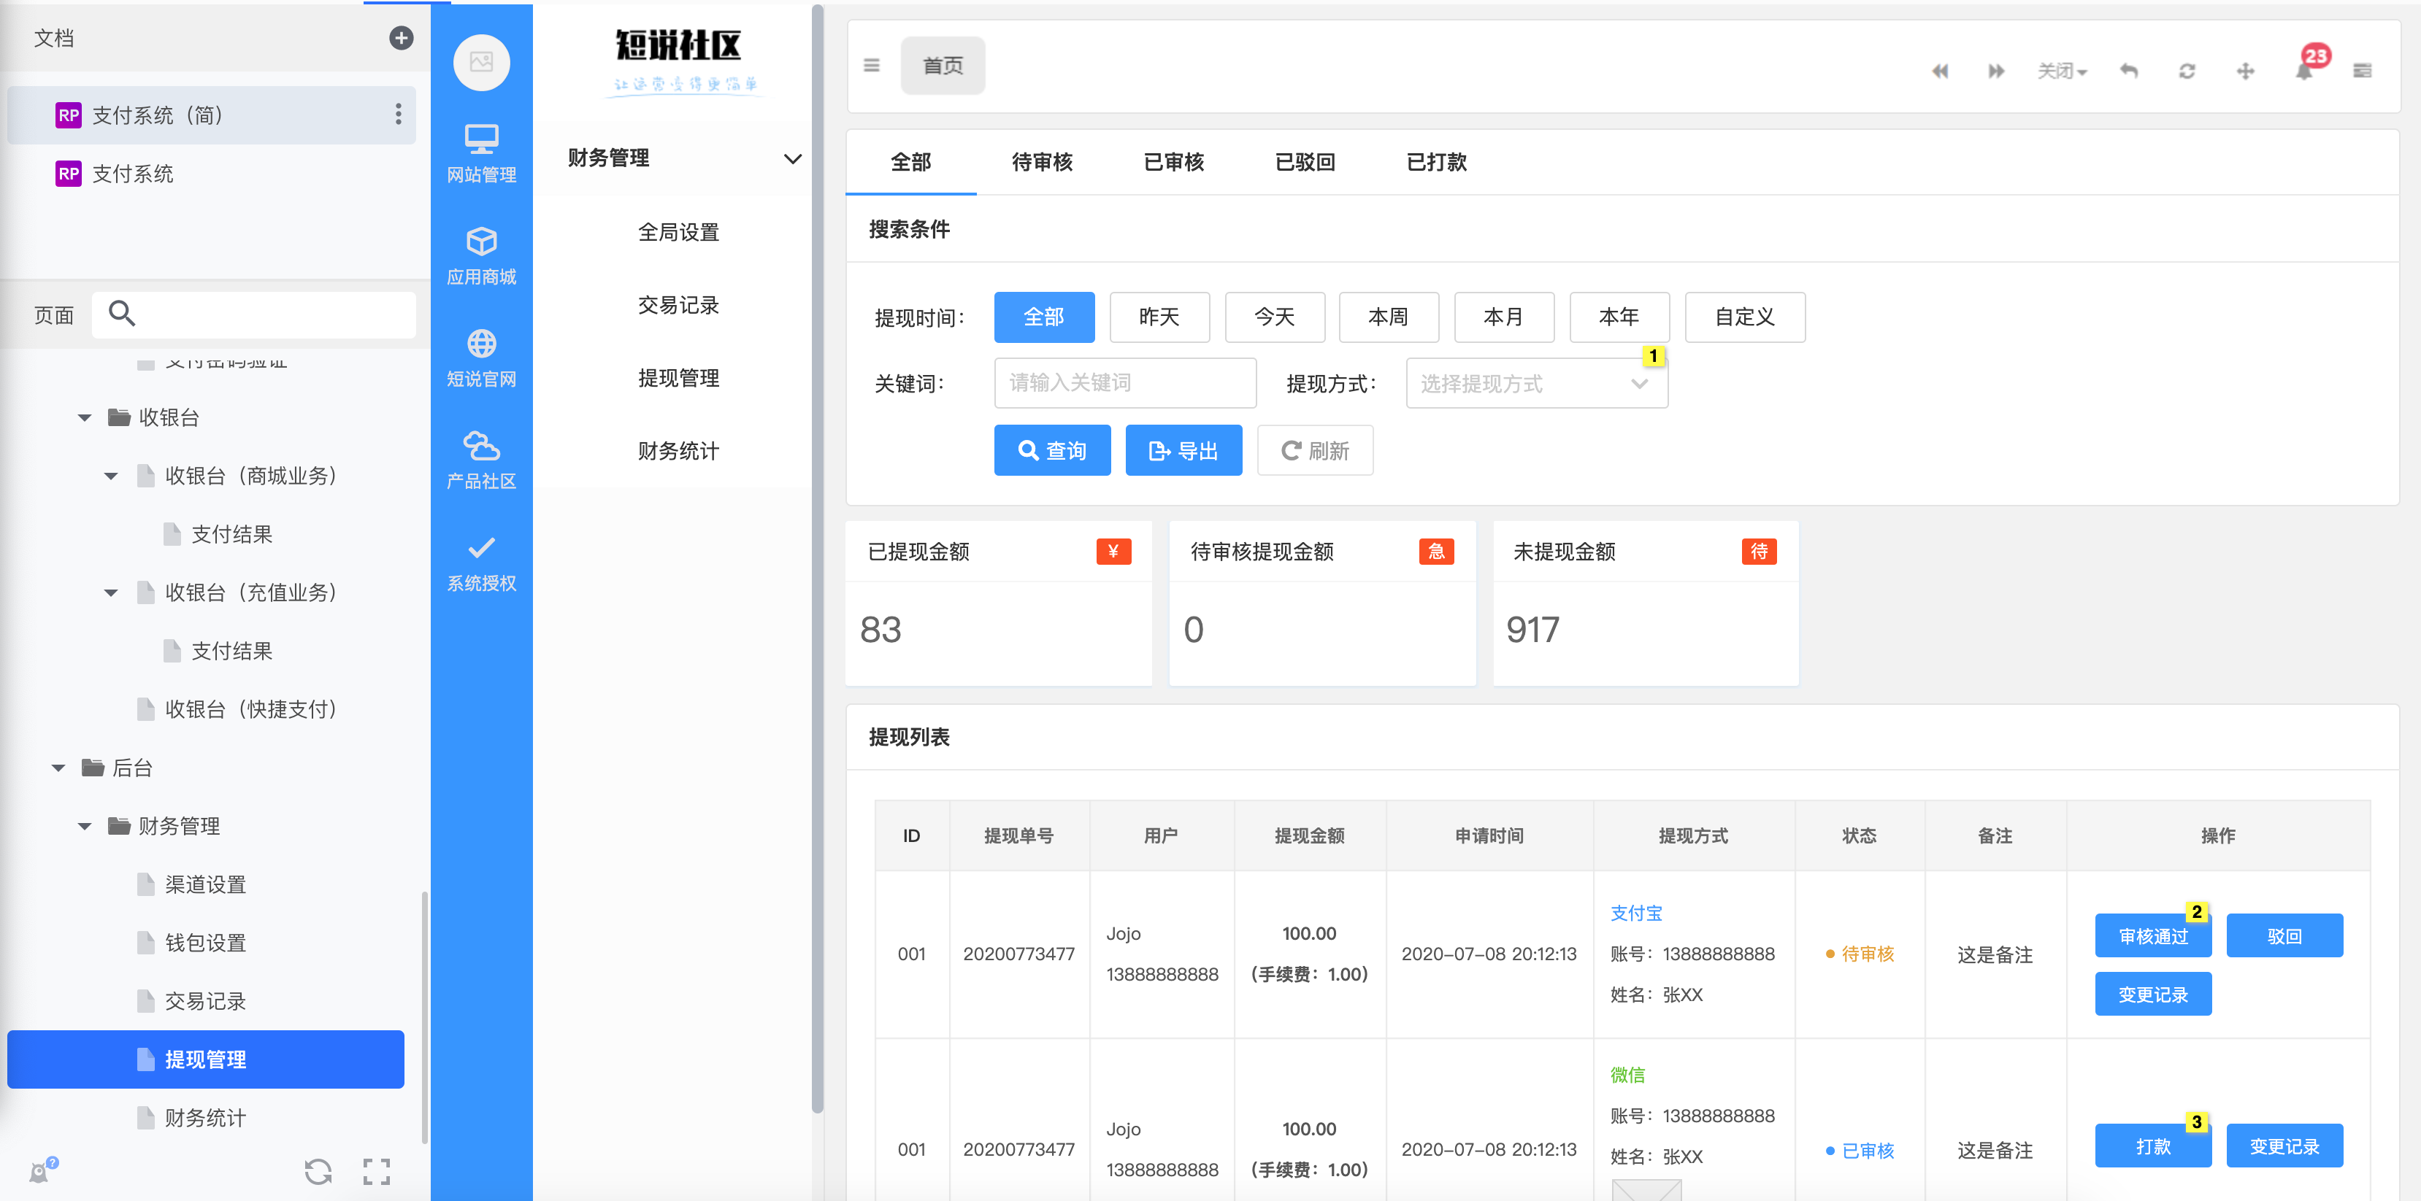
Task: Click the 支付宝 link in the first row
Action: (1636, 913)
